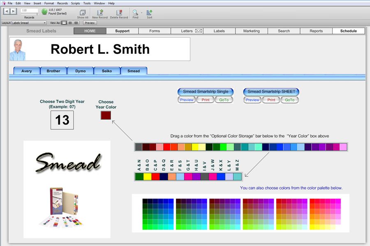Open the Find dropdown arrow
370x246 pixels.
(141, 12)
